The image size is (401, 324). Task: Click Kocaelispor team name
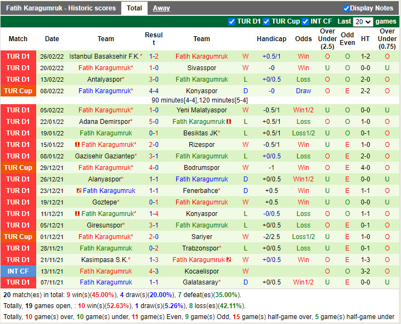coord(201,271)
